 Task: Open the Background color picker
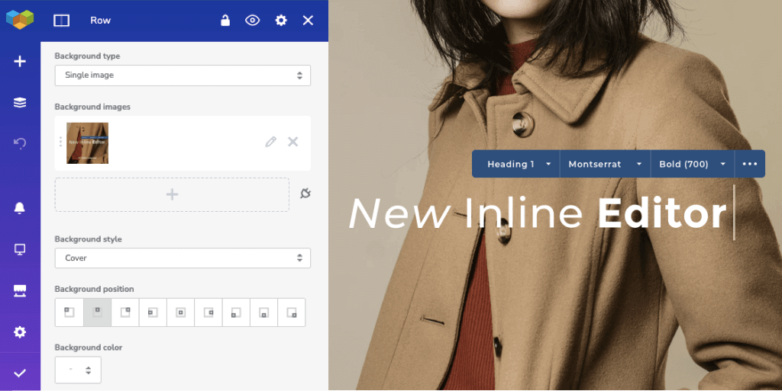pos(78,370)
